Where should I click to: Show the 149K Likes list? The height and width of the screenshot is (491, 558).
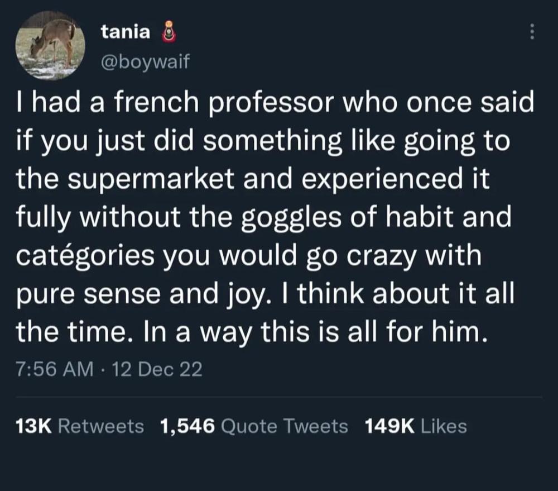[x=416, y=426]
